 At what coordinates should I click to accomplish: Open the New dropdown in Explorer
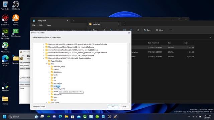click(x=94, y=30)
